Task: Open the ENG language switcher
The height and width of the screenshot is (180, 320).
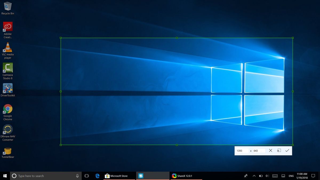Action: (x=291, y=176)
